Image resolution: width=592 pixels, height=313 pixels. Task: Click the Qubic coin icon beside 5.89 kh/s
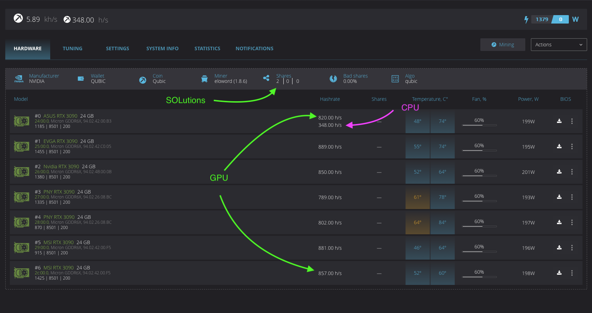pyautogui.click(x=18, y=18)
